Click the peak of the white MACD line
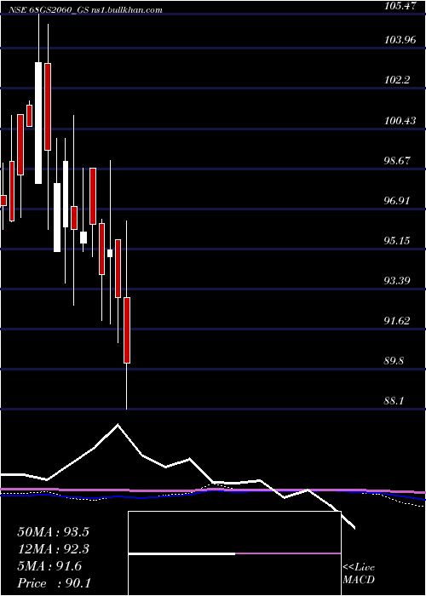Image resolution: width=426 pixels, height=596 pixels. tap(118, 424)
